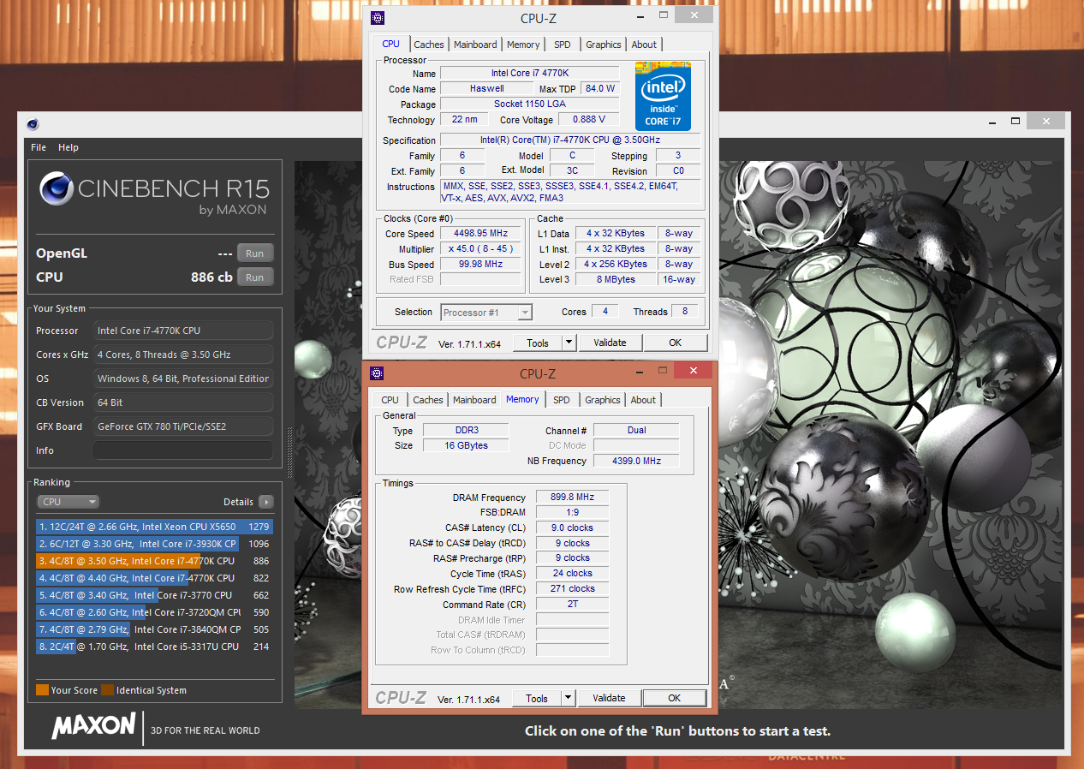
Task: Open the Help menu in Cinebench
Action: [x=68, y=147]
